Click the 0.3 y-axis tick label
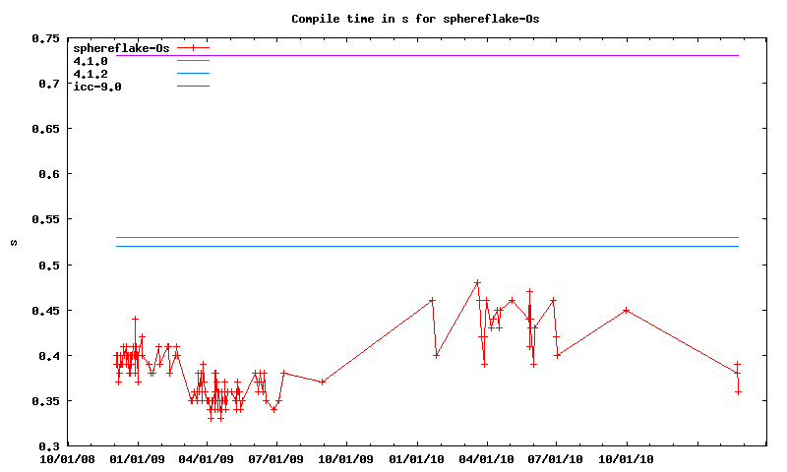Viewport: 787px width, 472px height. click(x=48, y=446)
